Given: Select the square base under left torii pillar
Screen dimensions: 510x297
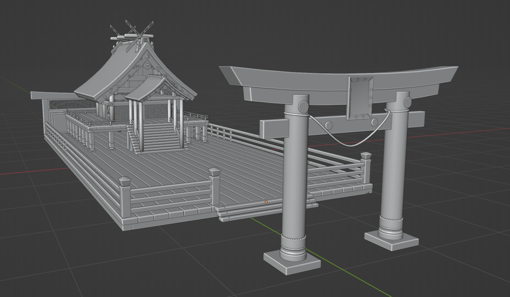Looking at the screenshot, I should (x=292, y=262).
